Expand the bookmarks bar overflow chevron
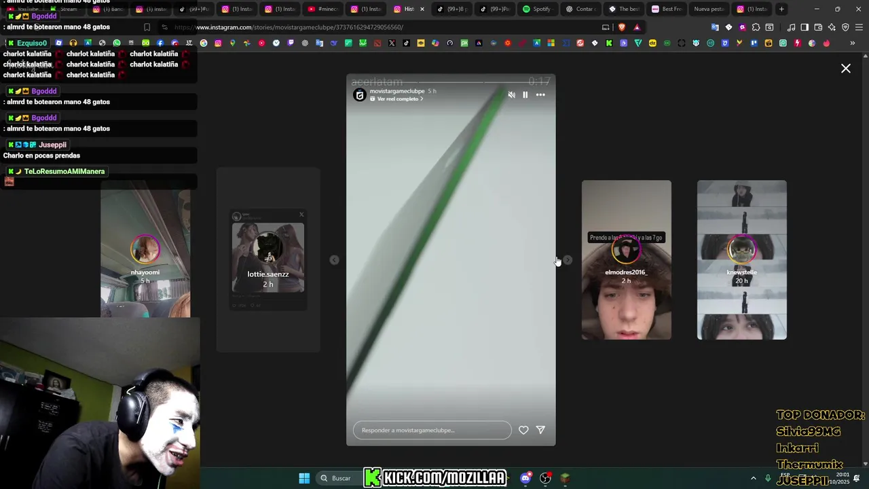869x489 pixels. [852, 43]
